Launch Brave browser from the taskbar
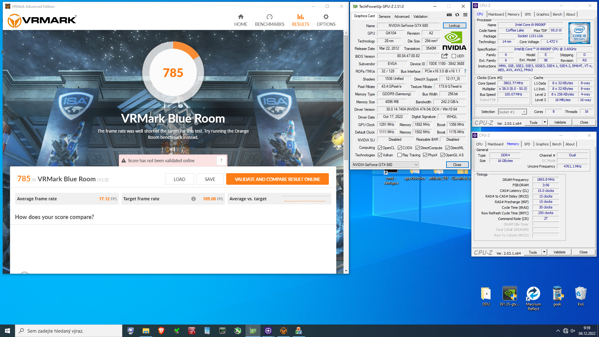Viewport: 599px width, 337px height. tap(161, 331)
